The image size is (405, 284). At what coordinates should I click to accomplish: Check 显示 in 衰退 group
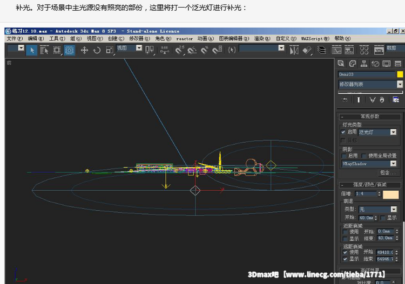pyautogui.click(x=383, y=218)
